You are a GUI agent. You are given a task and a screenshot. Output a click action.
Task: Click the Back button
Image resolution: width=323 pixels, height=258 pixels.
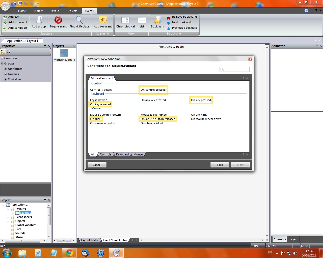pos(220,165)
